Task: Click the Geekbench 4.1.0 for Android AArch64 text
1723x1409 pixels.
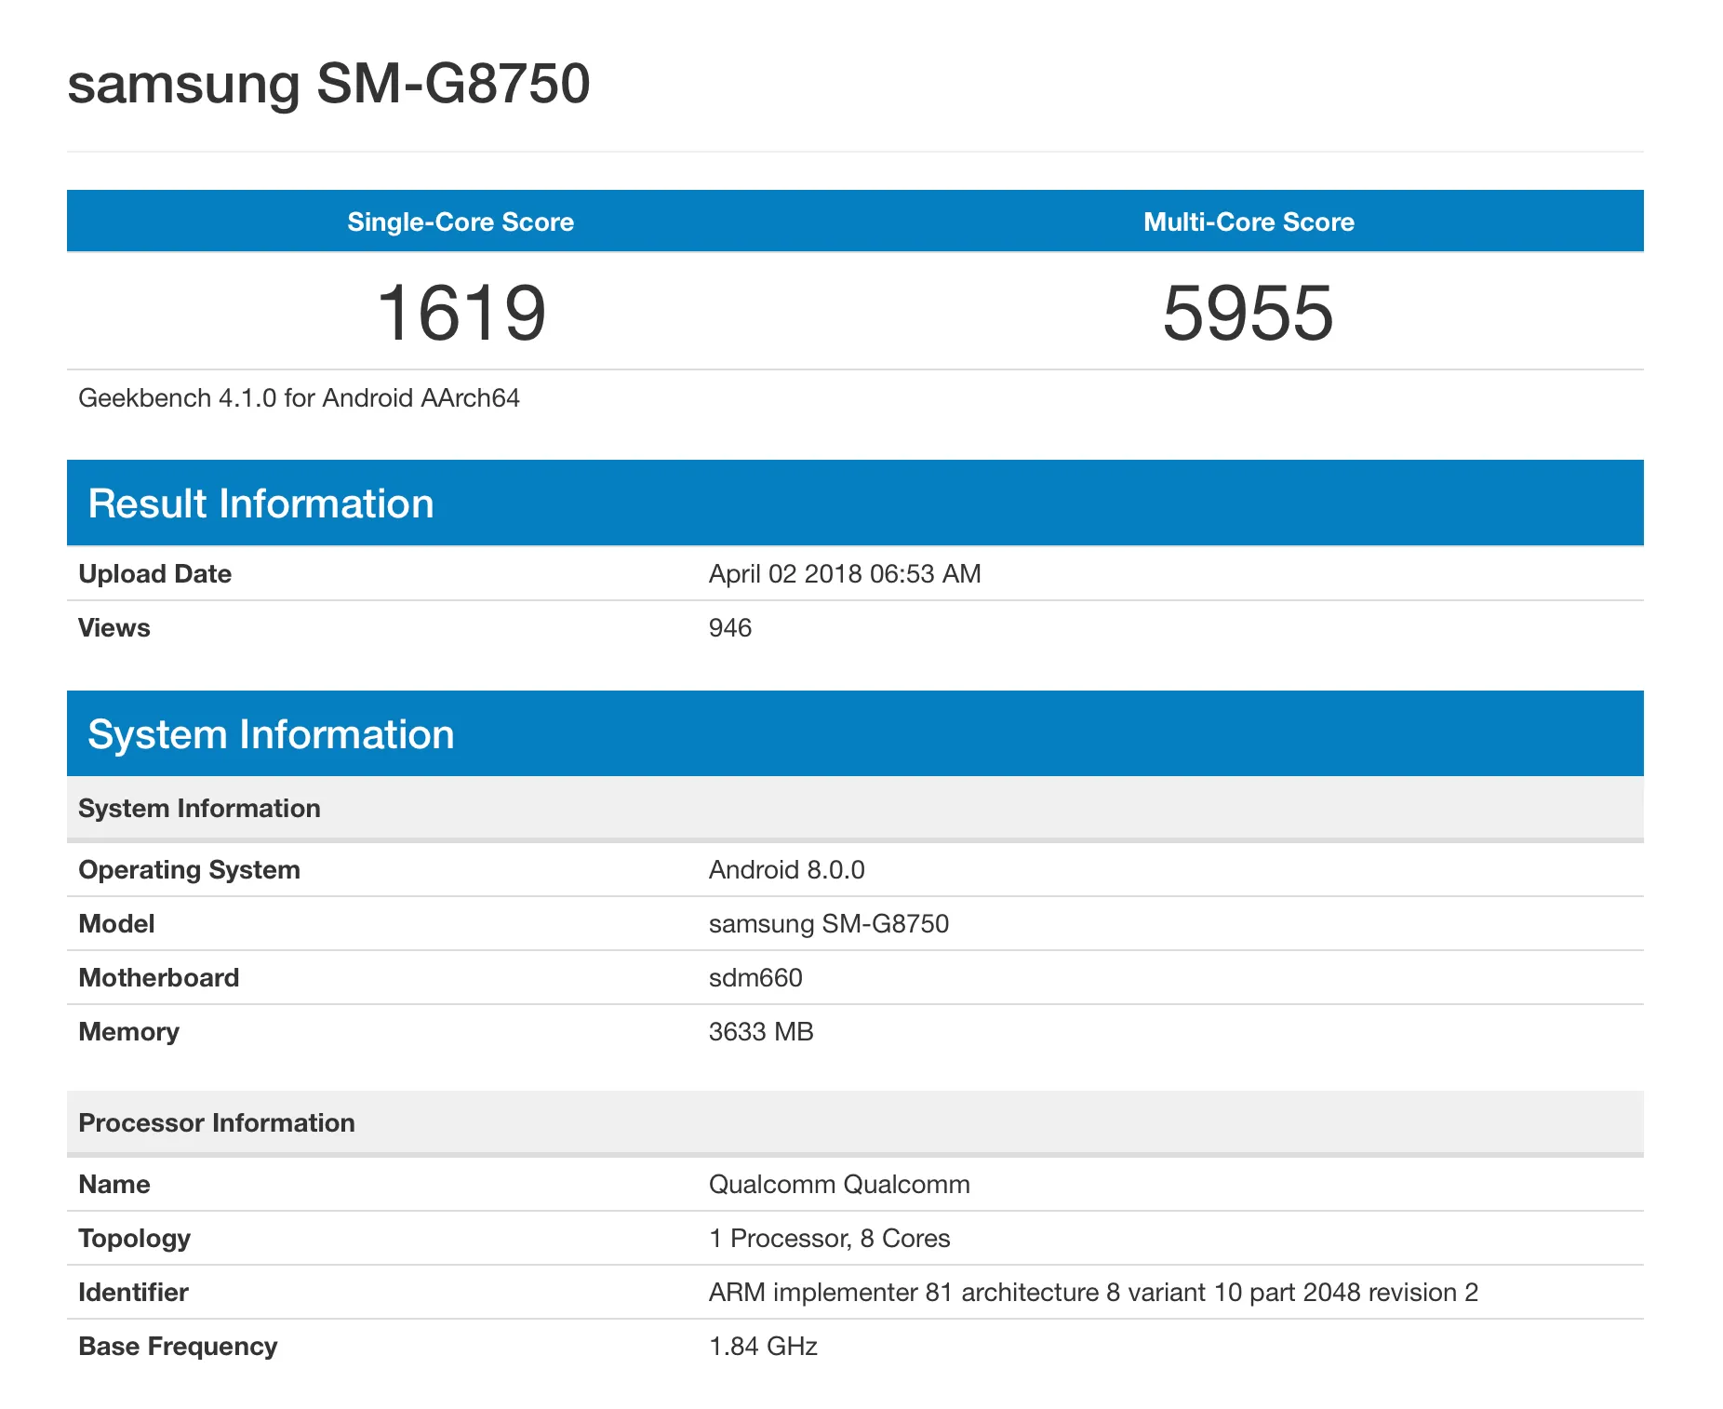Action: tap(299, 398)
